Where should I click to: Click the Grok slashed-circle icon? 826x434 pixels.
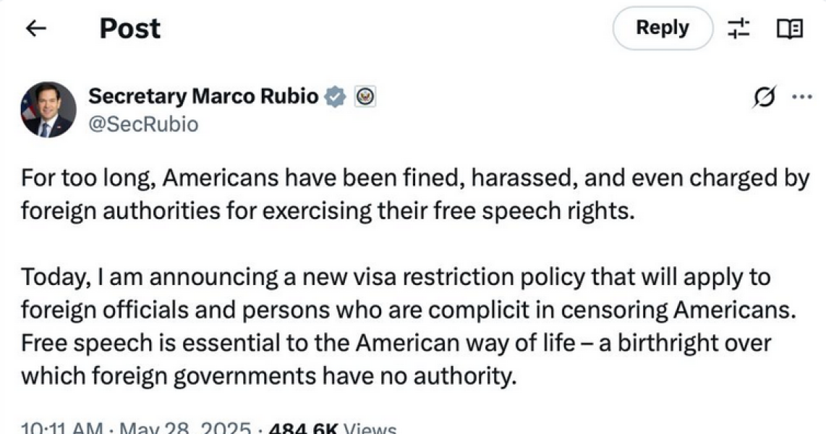coord(764,97)
